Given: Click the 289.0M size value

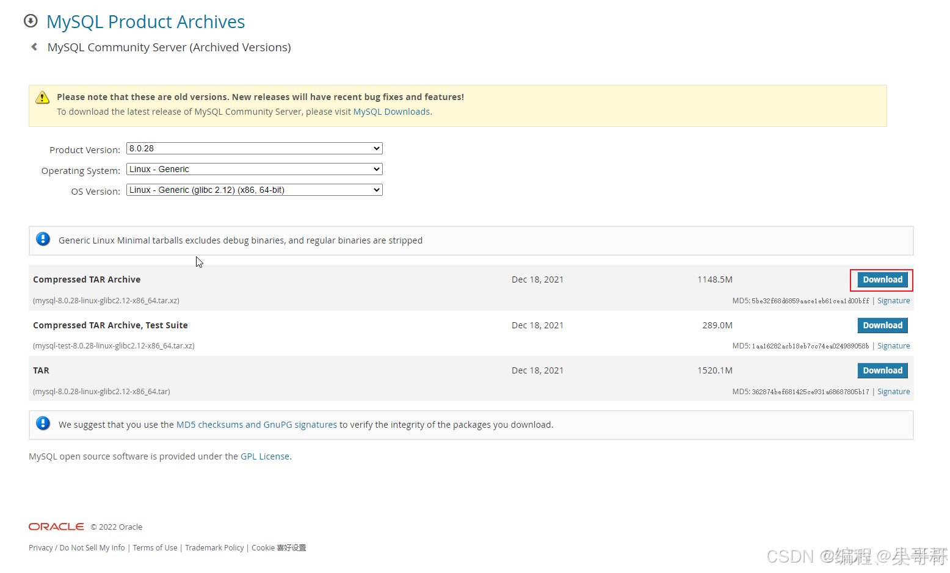Looking at the screenshot, I should click(717, 325).
